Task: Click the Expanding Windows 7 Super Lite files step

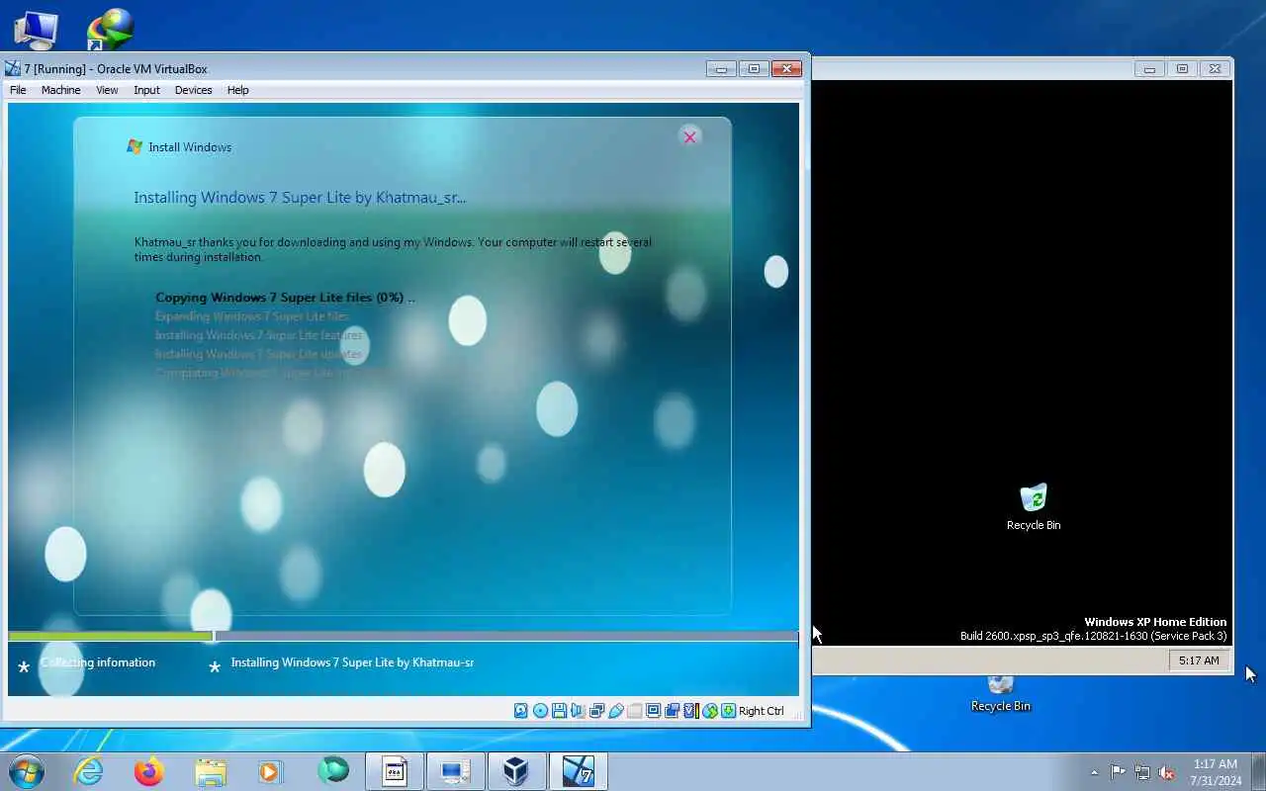Action: [x=252, y=316]
